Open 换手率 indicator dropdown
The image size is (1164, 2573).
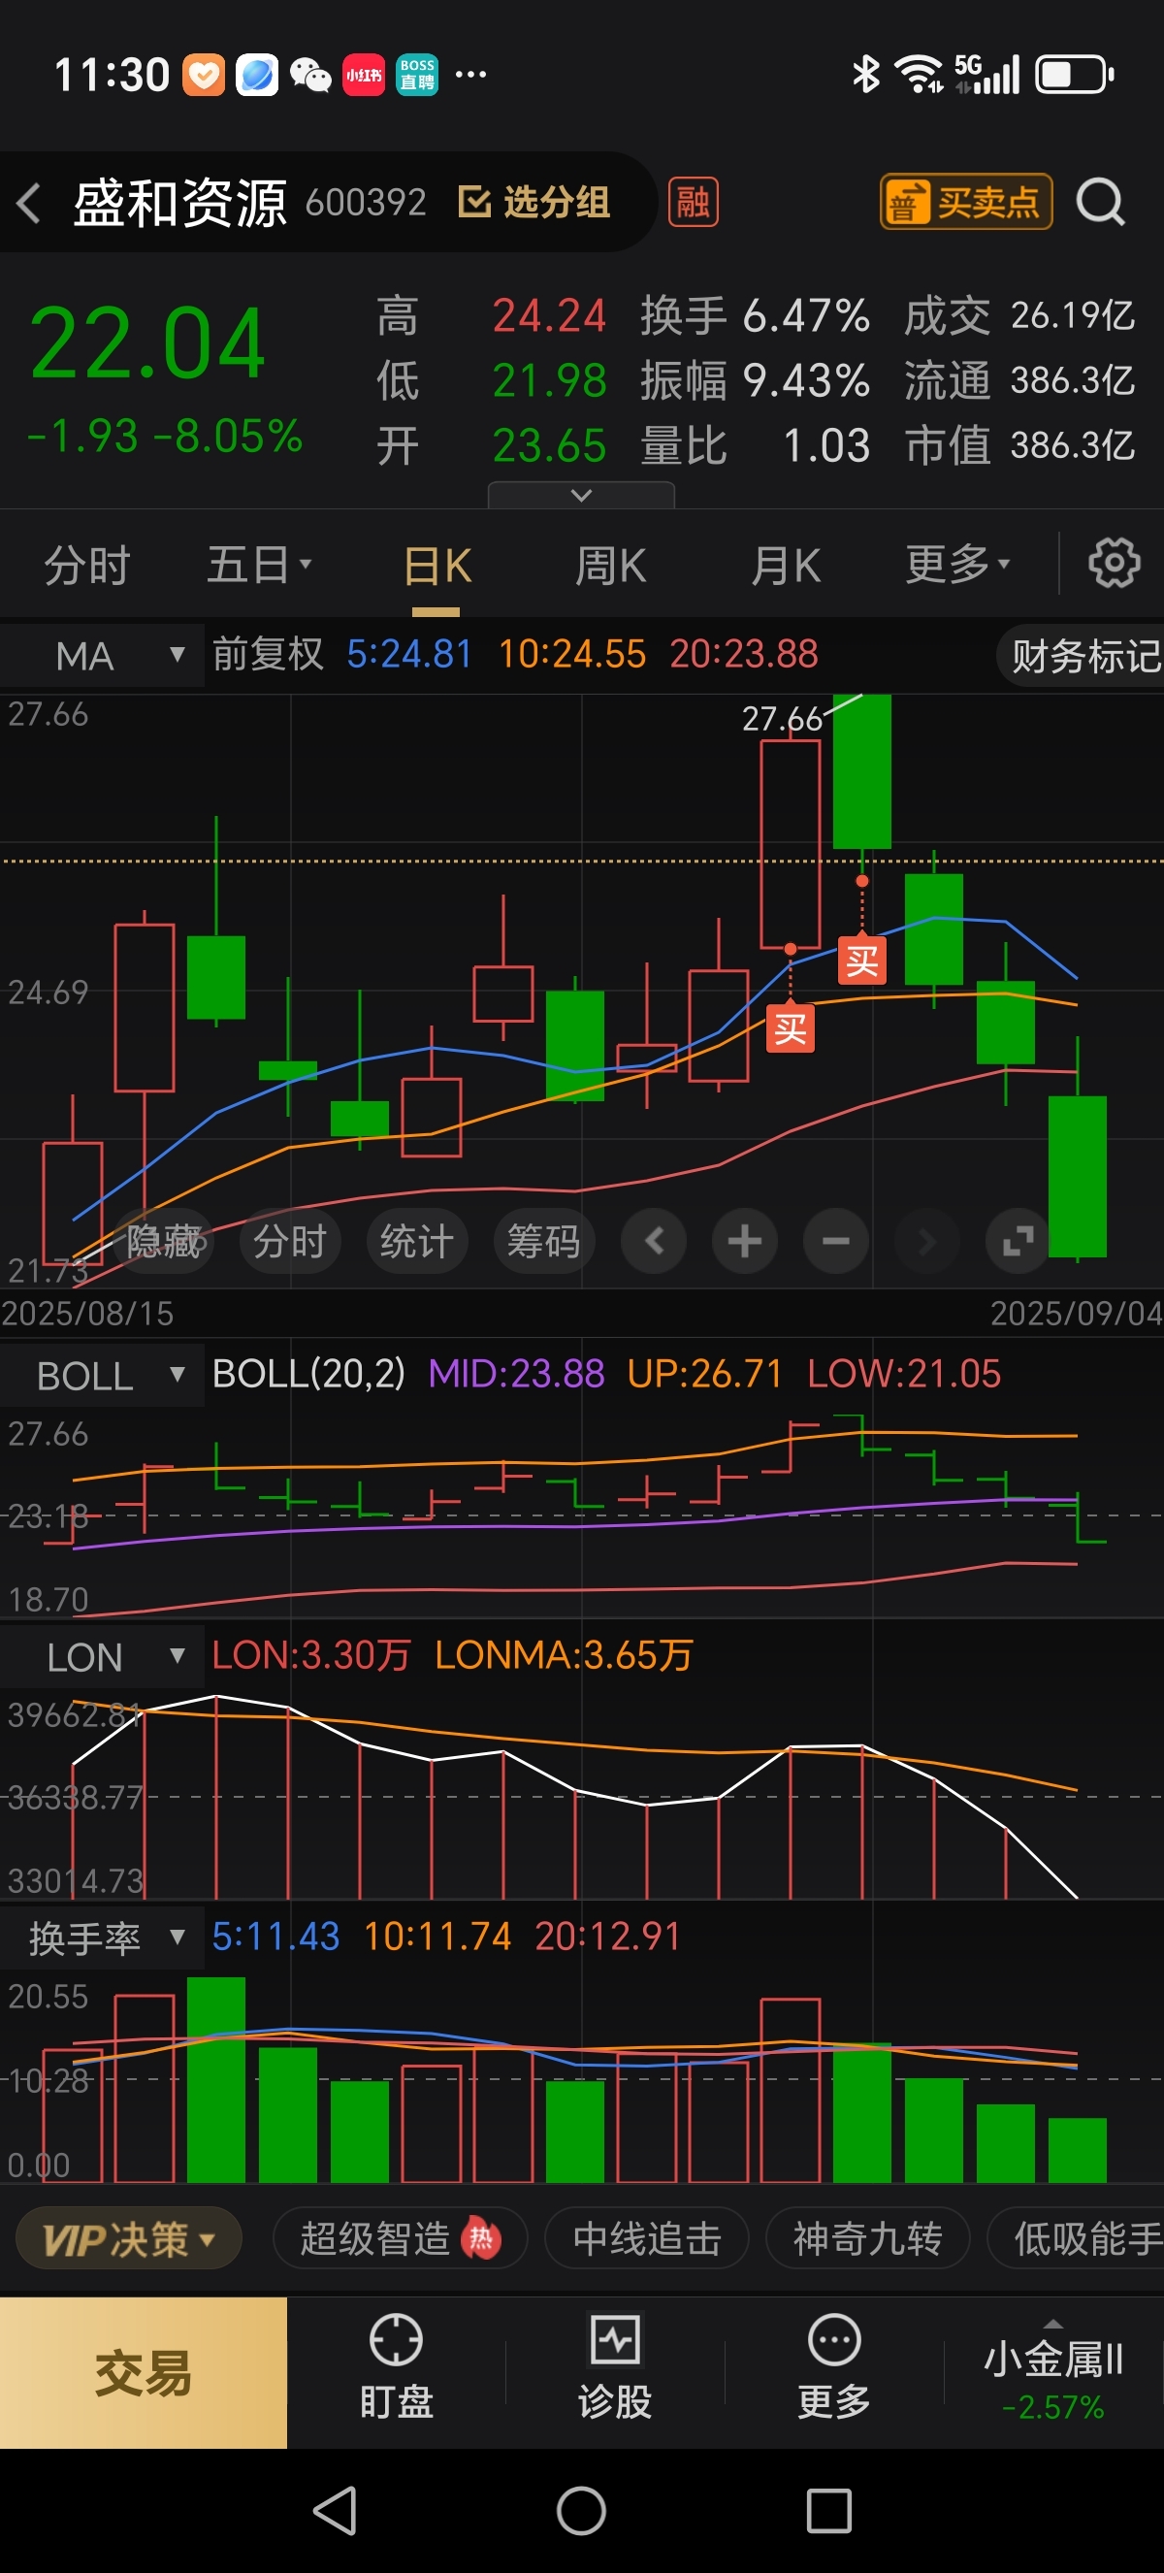pos(102,1938)
